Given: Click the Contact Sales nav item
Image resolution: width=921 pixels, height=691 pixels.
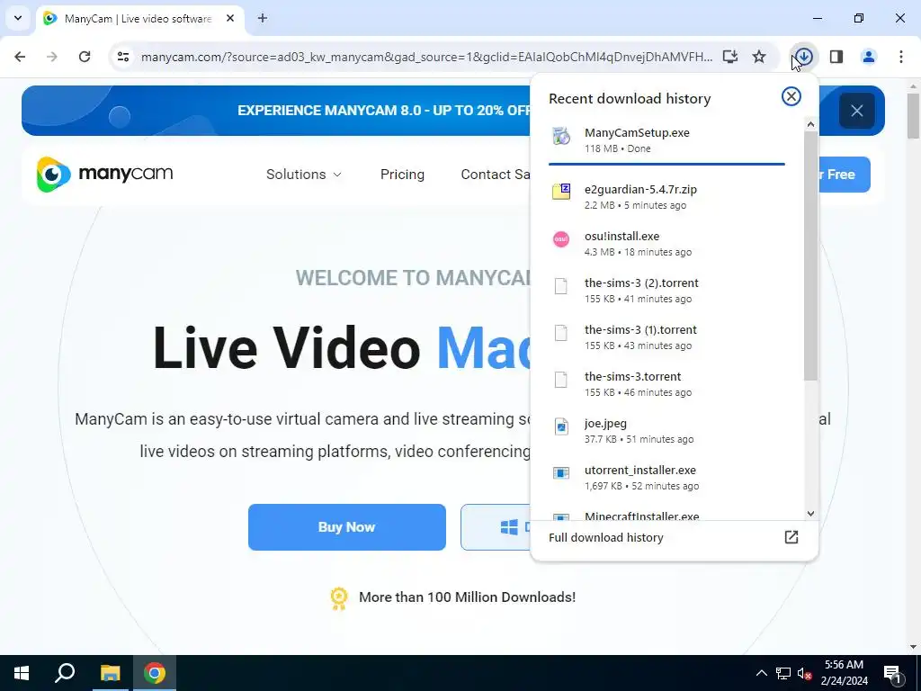Looking at the screenshot, I should tap(496, 175).
